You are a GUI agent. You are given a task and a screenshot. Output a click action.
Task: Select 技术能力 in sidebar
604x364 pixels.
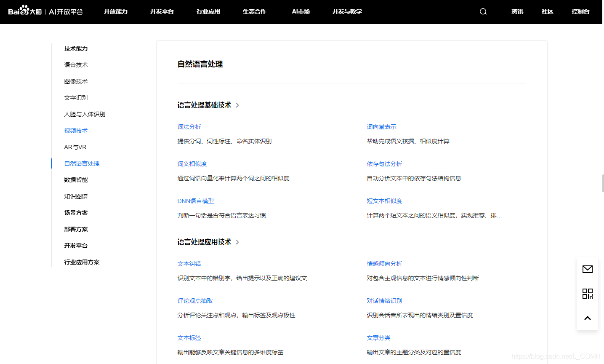(76, 48)
